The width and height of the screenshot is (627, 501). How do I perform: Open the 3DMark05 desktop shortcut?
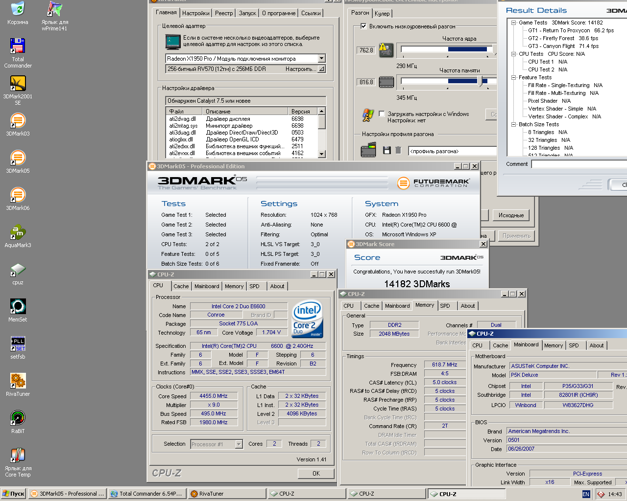(18, 158)
